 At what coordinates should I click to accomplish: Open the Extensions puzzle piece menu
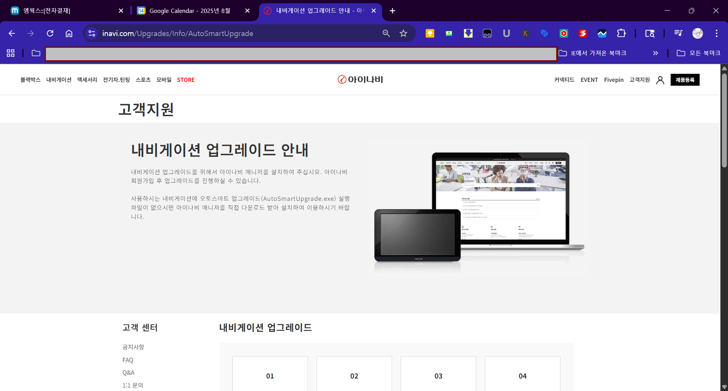pos(621,33)
